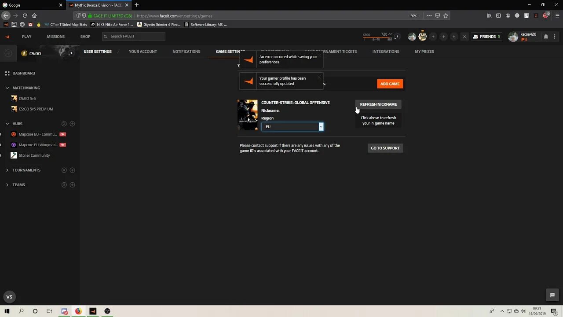Click the Search FACEIT input field
The height and width of the screenshot is (317, 563).
click(x=134, y=36)
